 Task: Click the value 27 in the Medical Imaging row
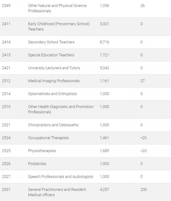pos(142,81)
